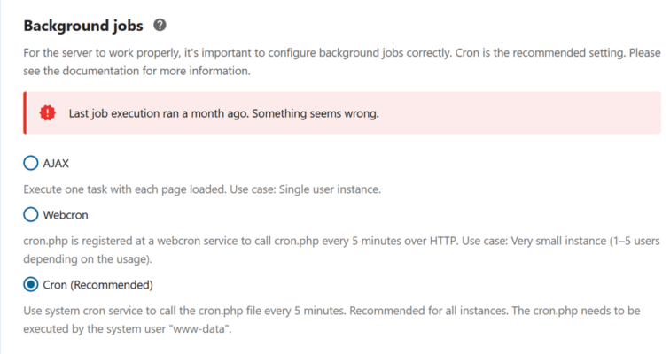Click the Cron (Recommended) label text
Image resolution: width=670 pixels, height=354 pixels.
97,285
